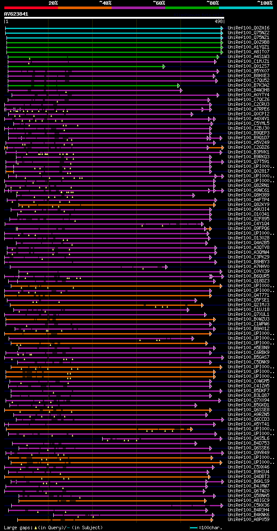
Task: Click label UniRef100_O10341
Action: [248, 214]
